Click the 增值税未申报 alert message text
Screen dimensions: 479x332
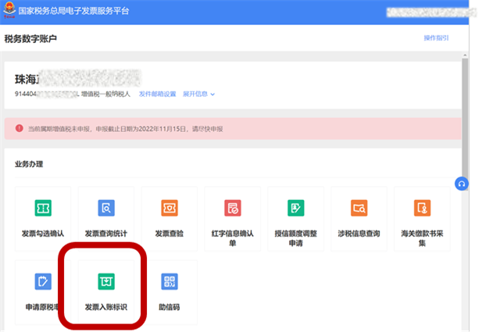[x=135, y=127]
